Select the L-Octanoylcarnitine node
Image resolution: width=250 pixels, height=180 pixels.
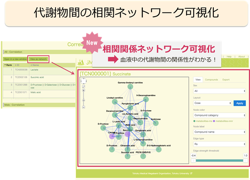coord(143,144)
